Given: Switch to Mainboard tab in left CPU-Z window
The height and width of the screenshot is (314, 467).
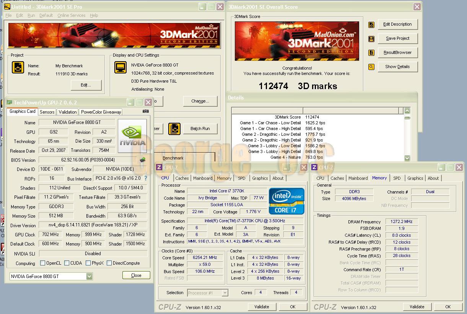Looking at the screenshot, I should point(203,178).
